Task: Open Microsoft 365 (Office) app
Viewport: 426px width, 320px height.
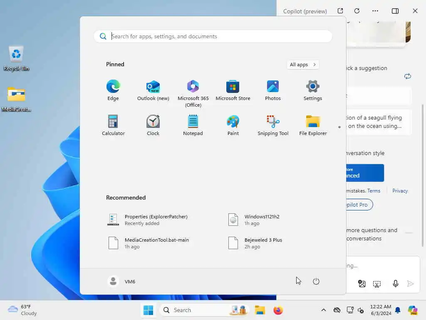Action: coord(193,94)
